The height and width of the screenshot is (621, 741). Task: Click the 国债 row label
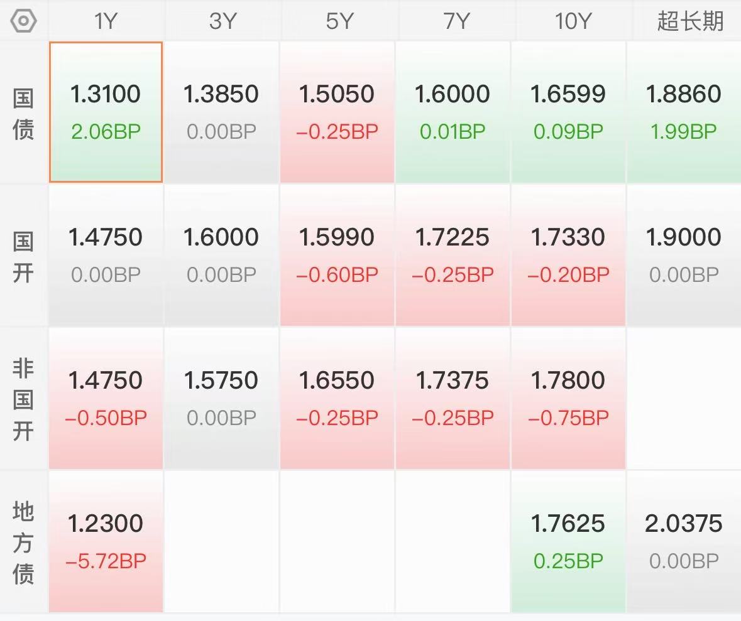point(23,114)
